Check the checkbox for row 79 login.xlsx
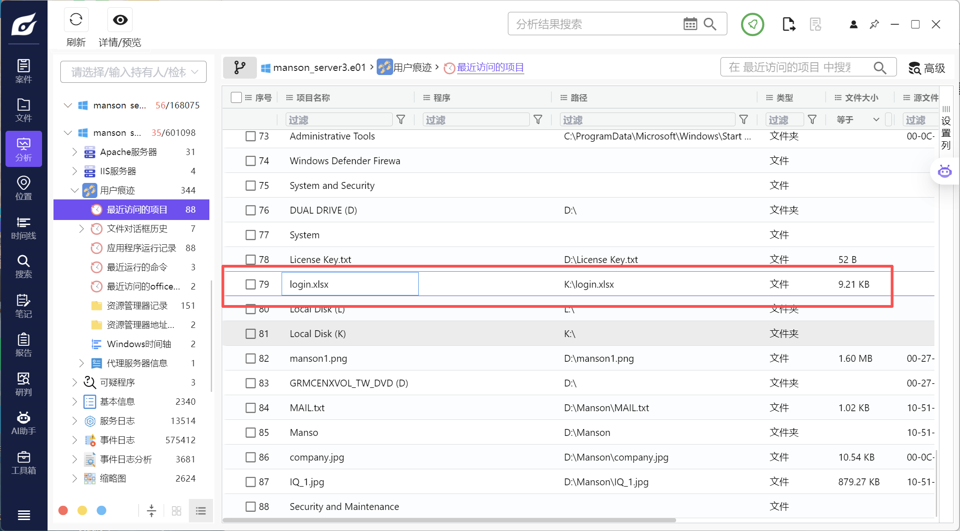This screenshot has height=531, width=960. click(x=251, y=284)
